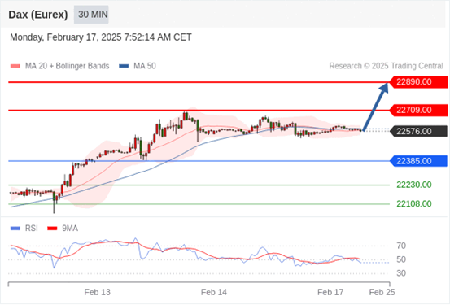Click the RSI 30 level label

(401, 273)
